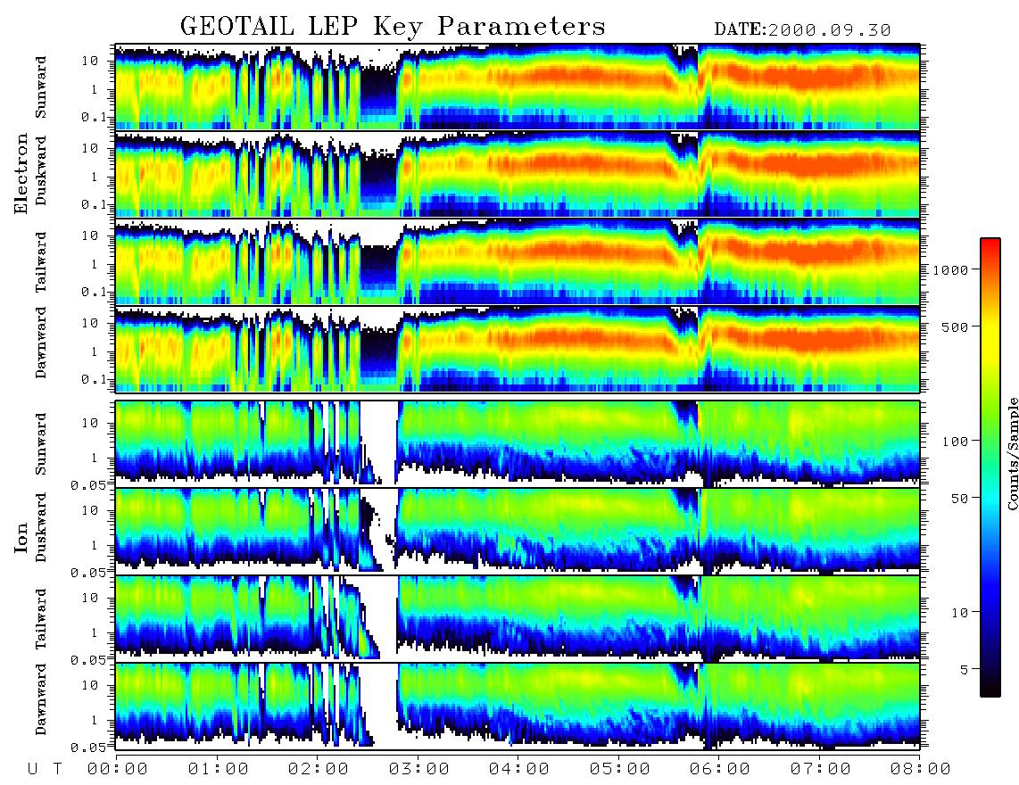Click the vertical "Ion" group label
Screen dimensions: 1019x785
pyautogui.click(x=21, y=537)
